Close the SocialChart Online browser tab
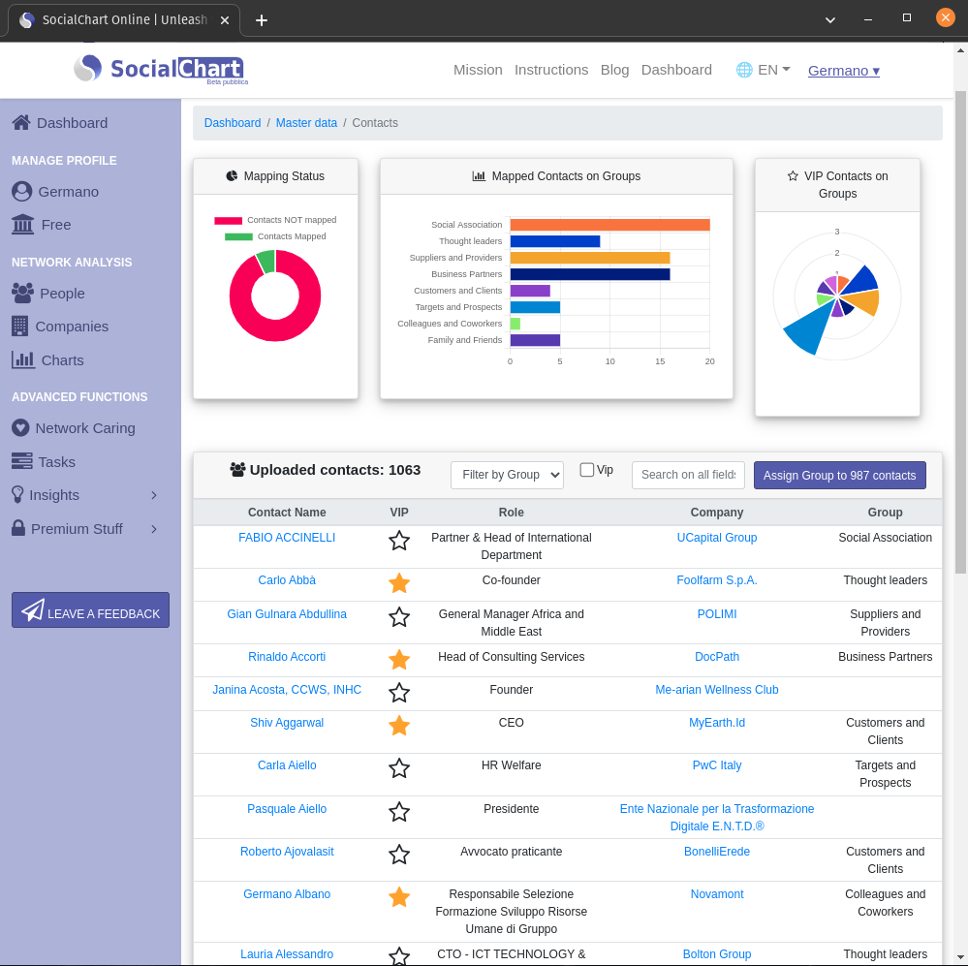This screenshot has height=966, width=968. [225, 20]
